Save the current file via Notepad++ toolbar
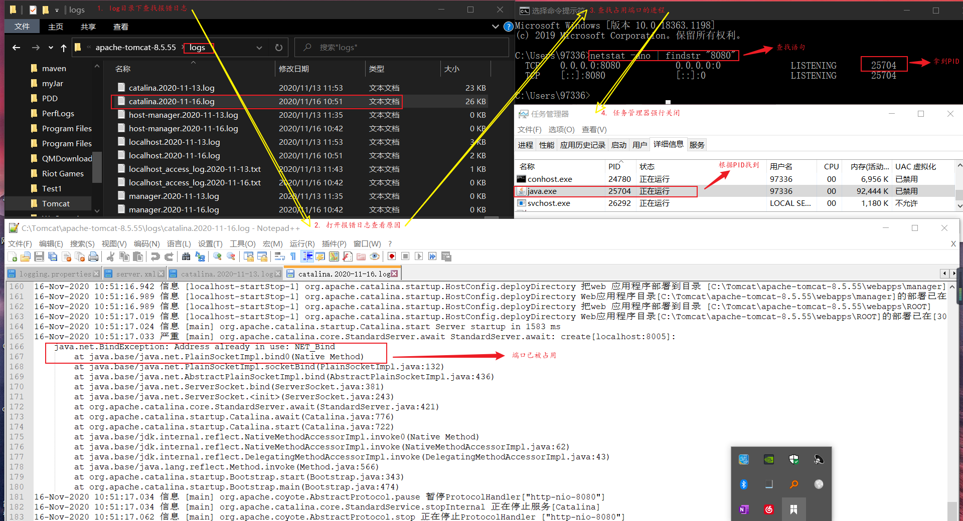This screenshot has height=521, width=963. [x=39, y=256]
